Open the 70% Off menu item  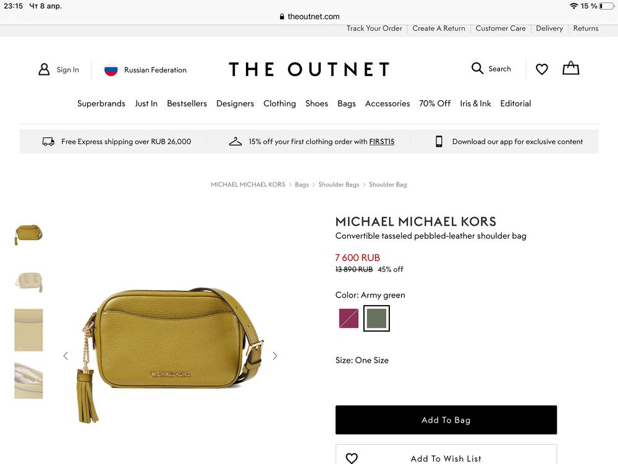pyautogui.click(x=434, y=103)
